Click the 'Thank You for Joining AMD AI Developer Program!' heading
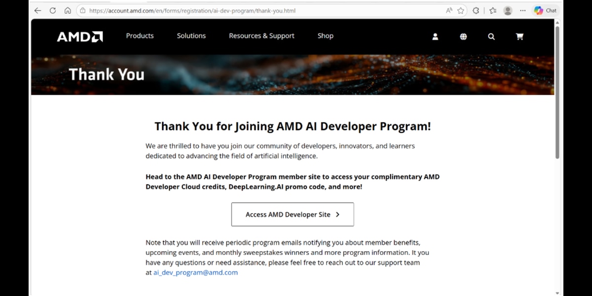Viewport: 592px width, 296px height. [x=293, y=126]
